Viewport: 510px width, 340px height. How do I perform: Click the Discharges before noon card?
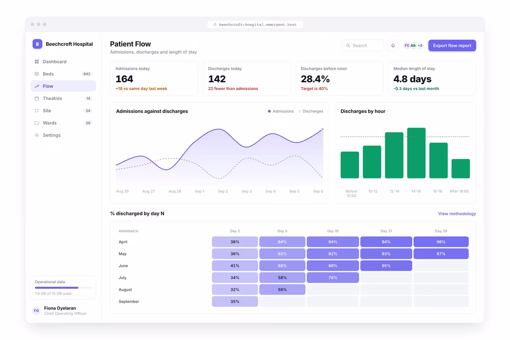pos(340,78)
